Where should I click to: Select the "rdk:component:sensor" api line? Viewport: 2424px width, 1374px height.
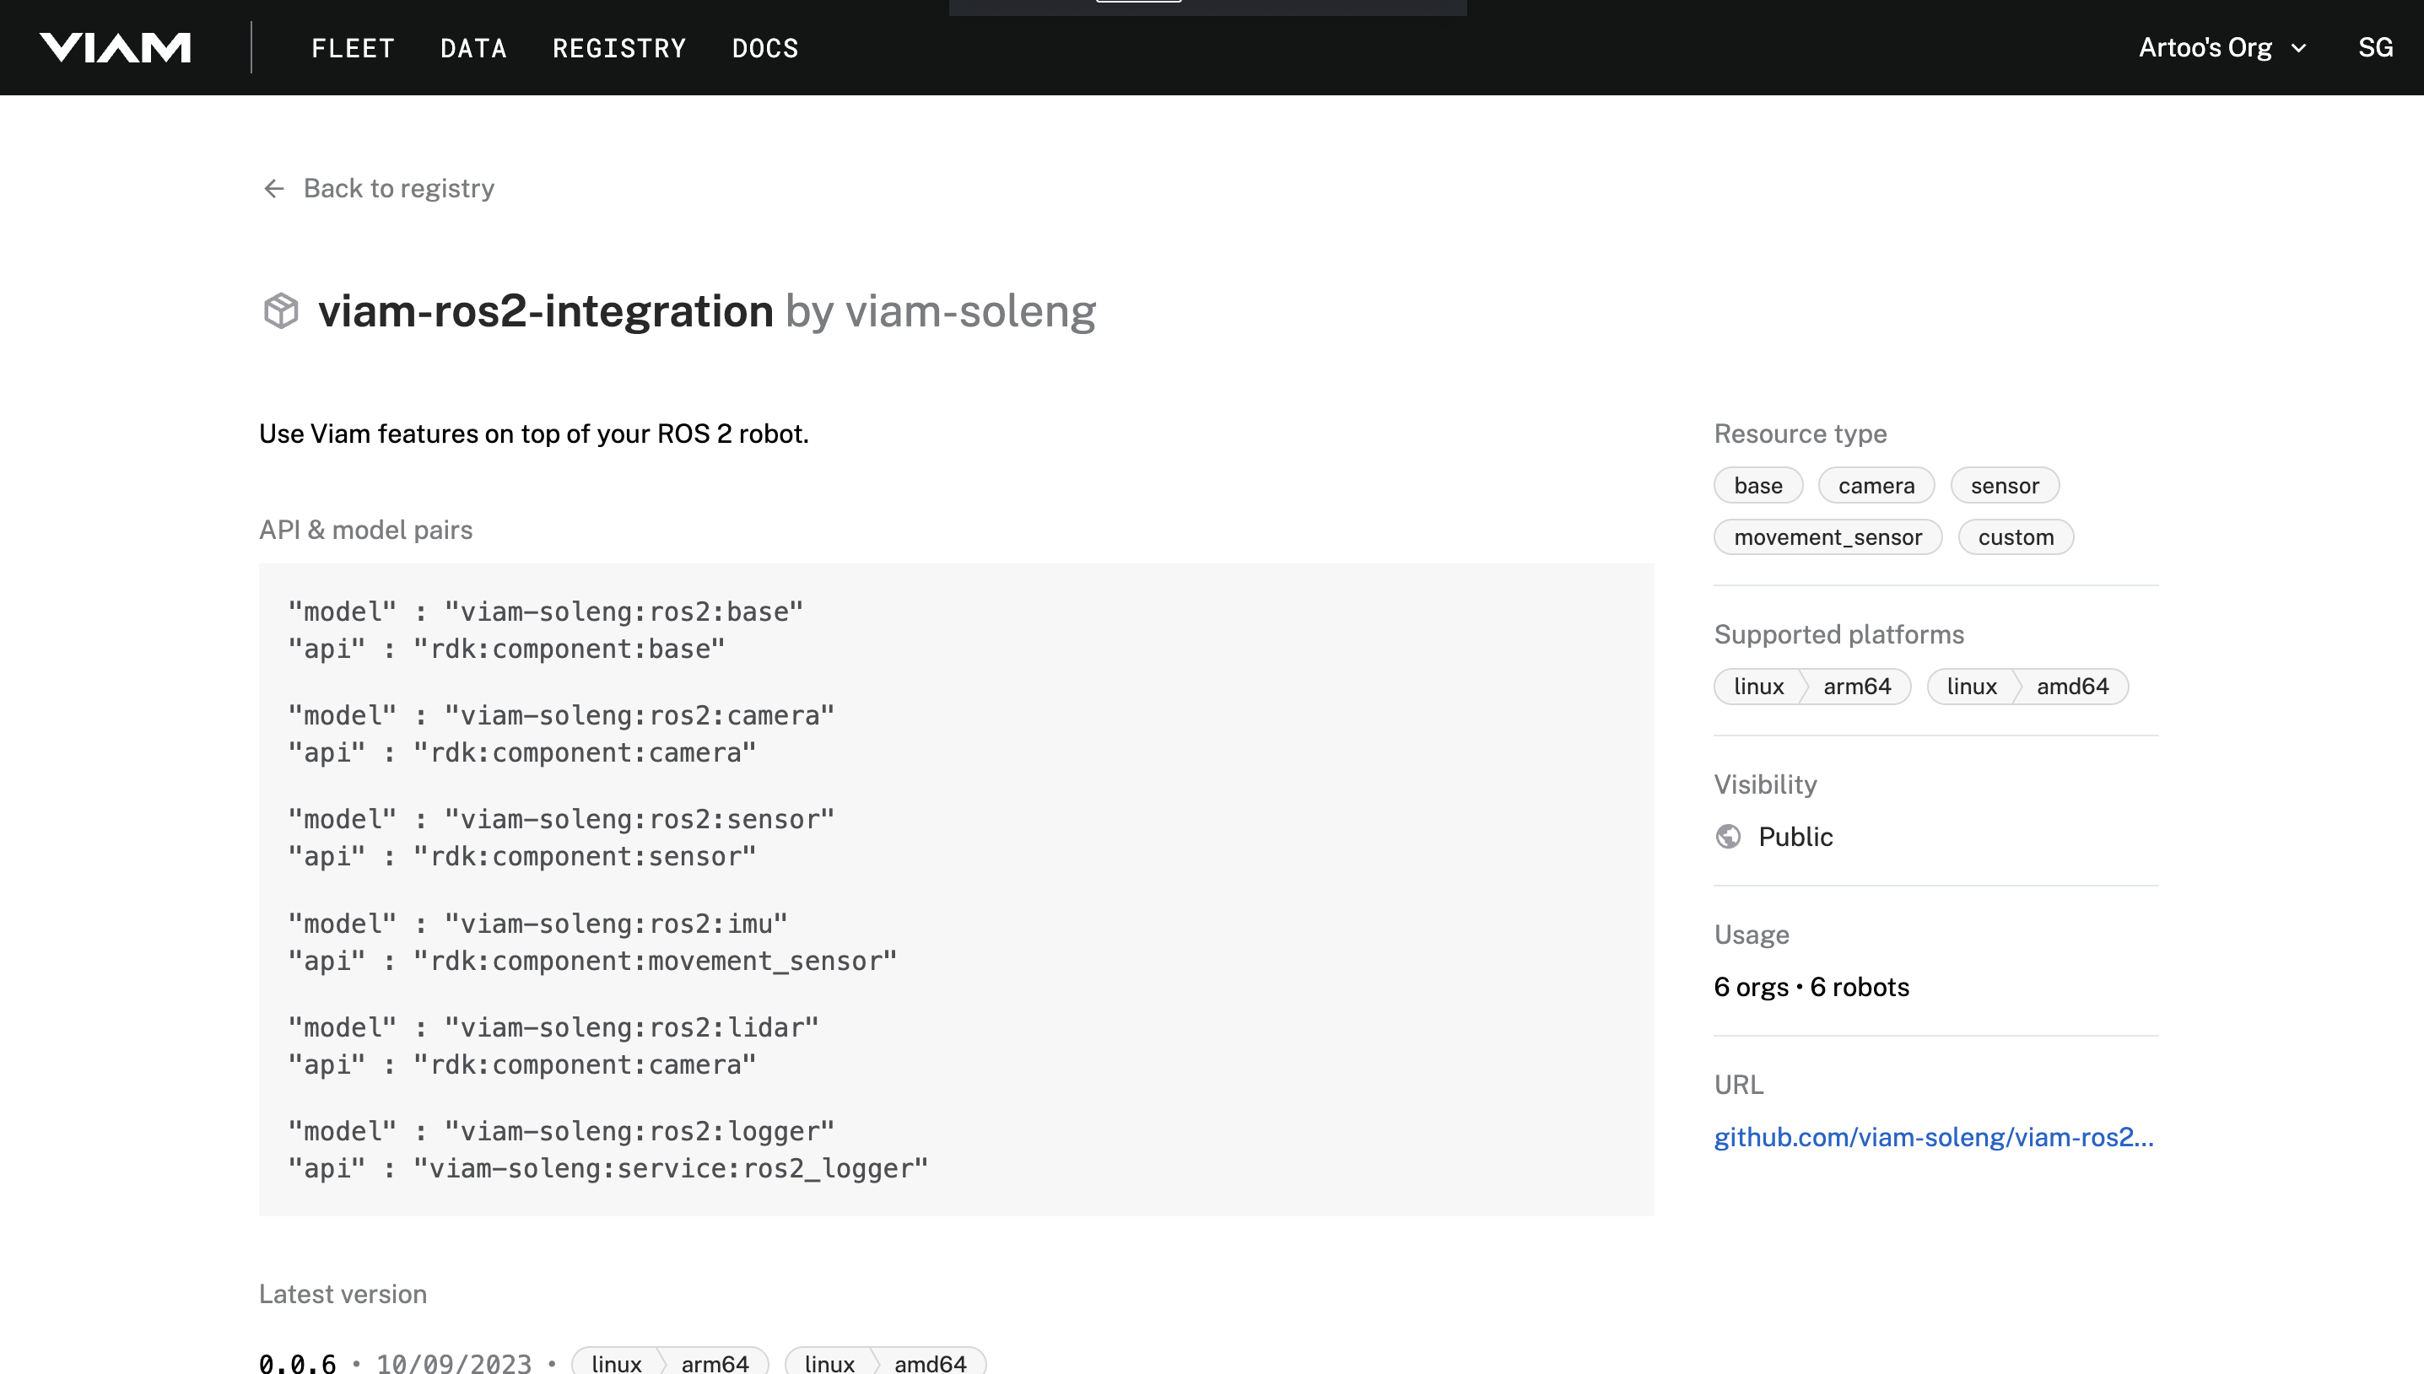pos(522,857)
